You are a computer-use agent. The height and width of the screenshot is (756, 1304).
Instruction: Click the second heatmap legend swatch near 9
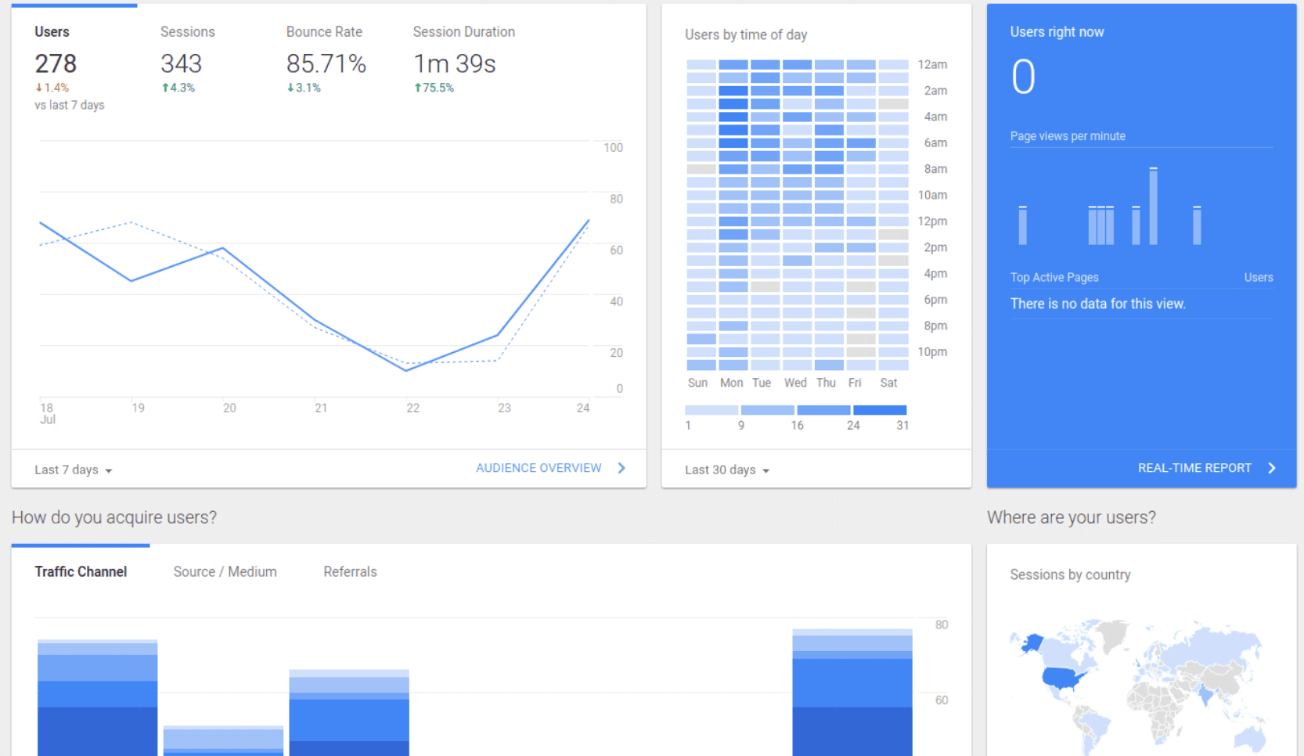pyautogui.click(x=768, y=410)
